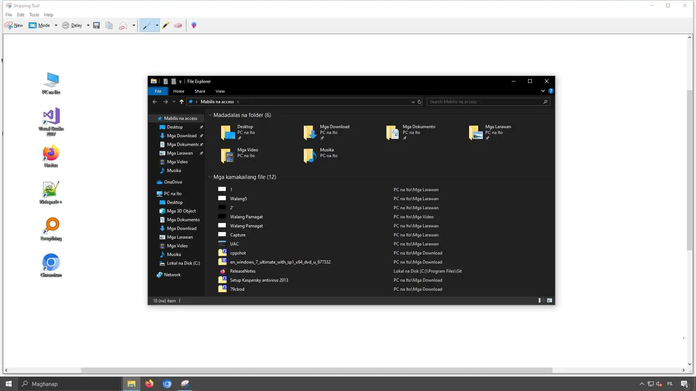696x391 pixels.
Task: Enable the yellow Highlighter tool
Action: click(166, 25)
